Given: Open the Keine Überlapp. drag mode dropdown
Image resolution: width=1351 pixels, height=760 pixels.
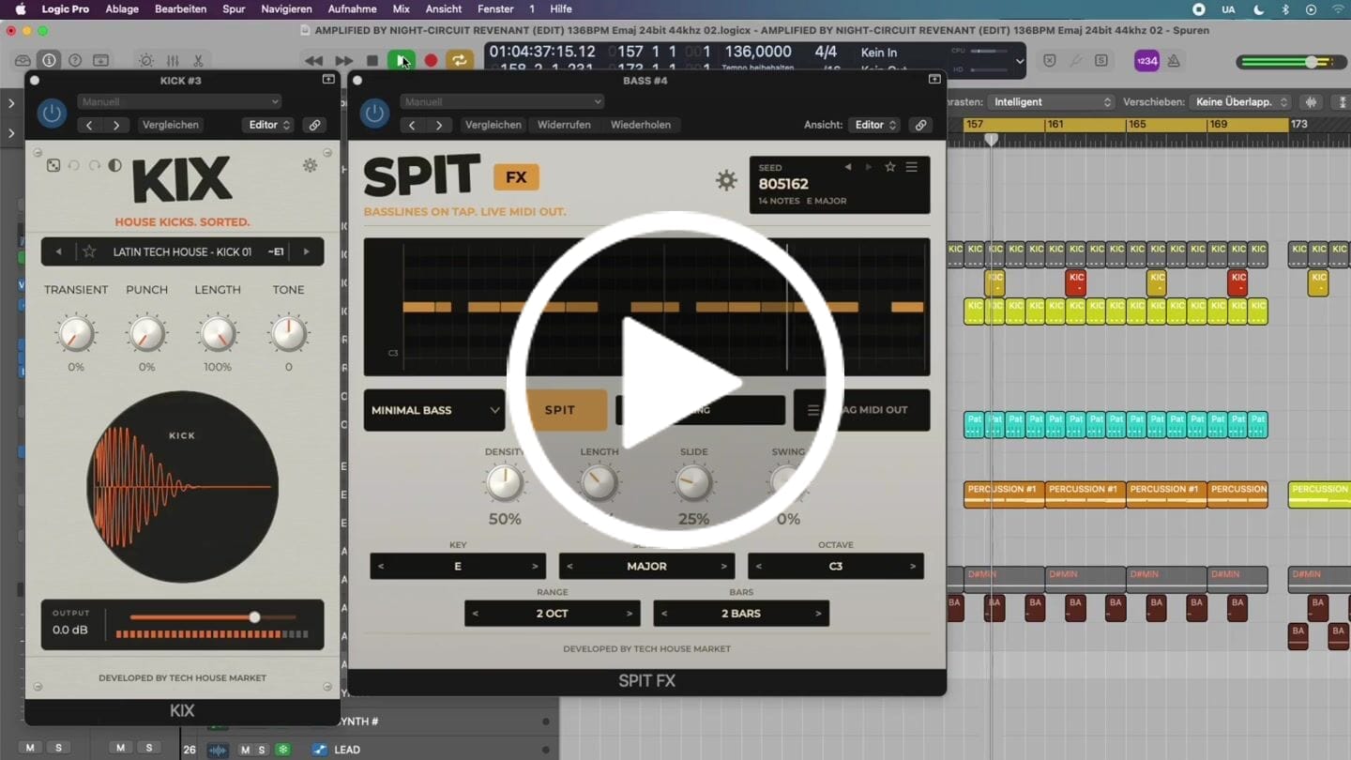Looking at the screenshot, I should click(1241, 101).
